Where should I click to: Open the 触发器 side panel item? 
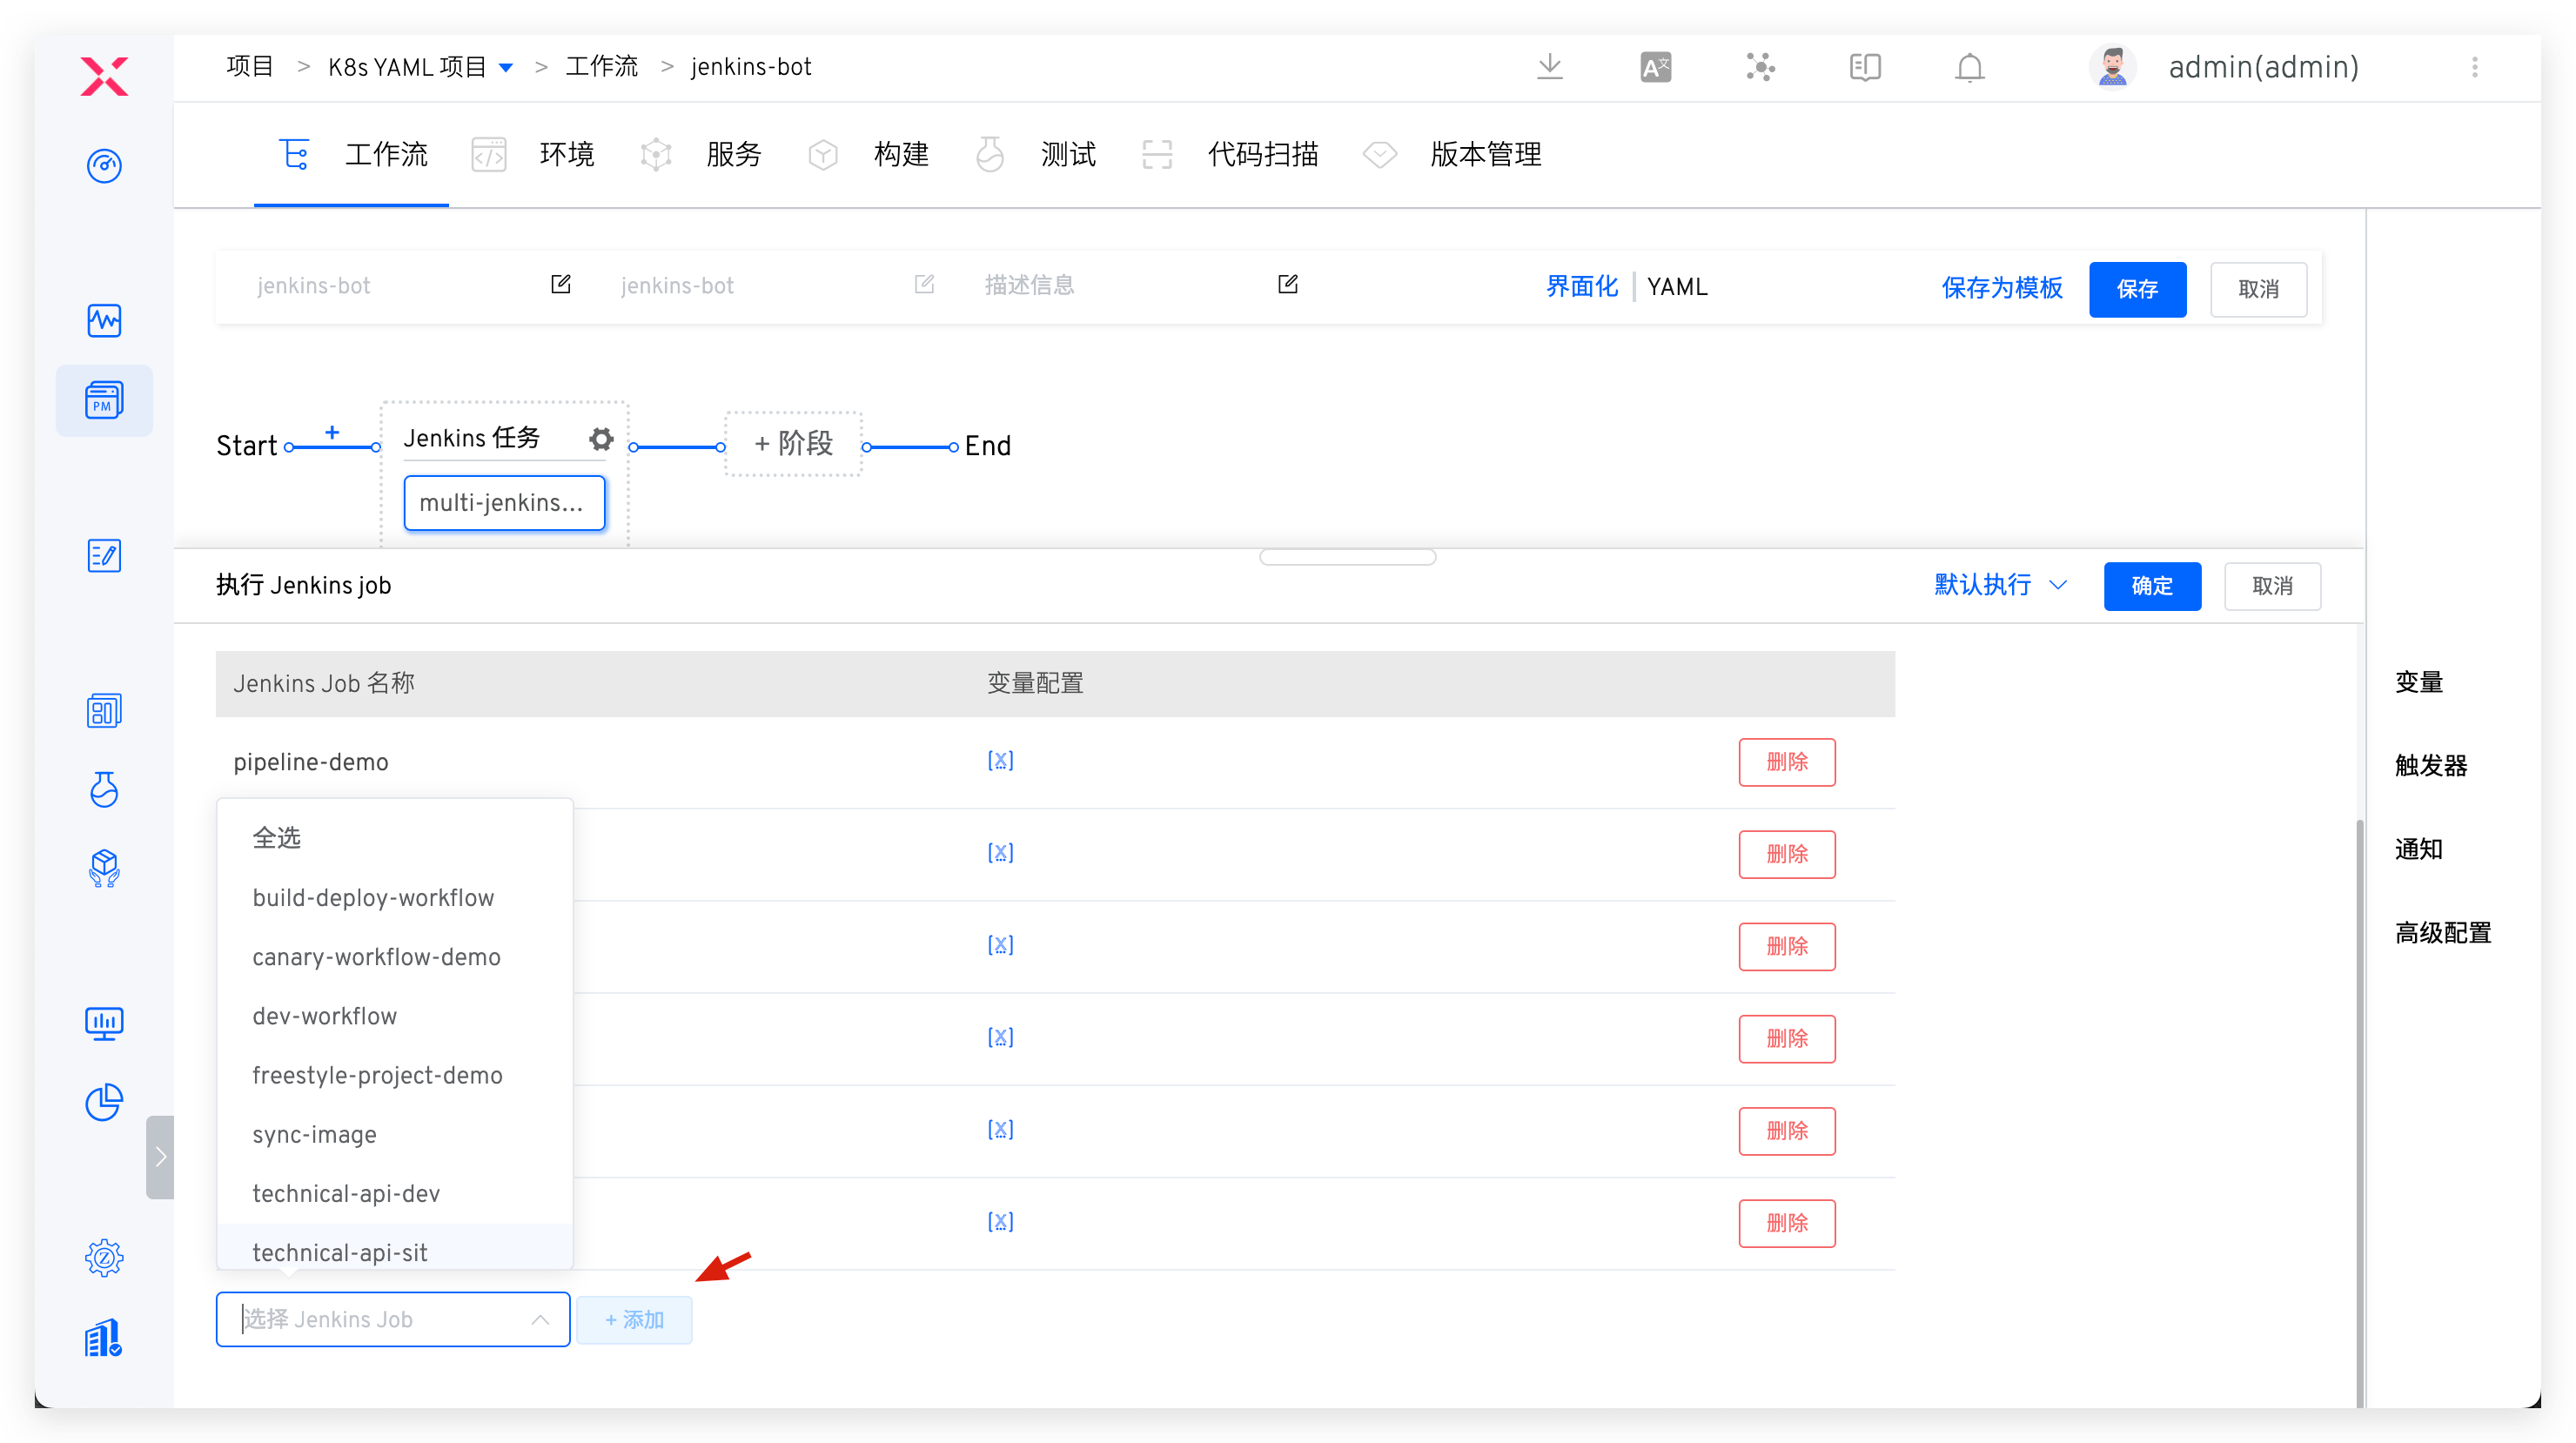pyautogui.click(x=2431, y=766)
